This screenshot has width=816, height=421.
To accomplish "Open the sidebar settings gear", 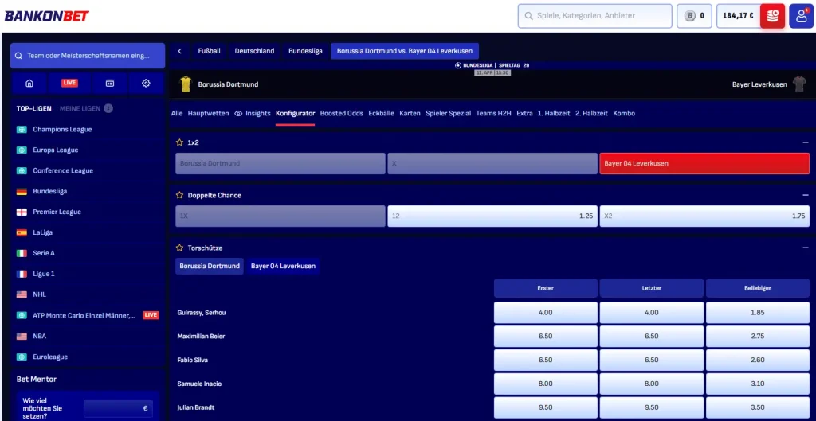I will click(x=146, y=83).
